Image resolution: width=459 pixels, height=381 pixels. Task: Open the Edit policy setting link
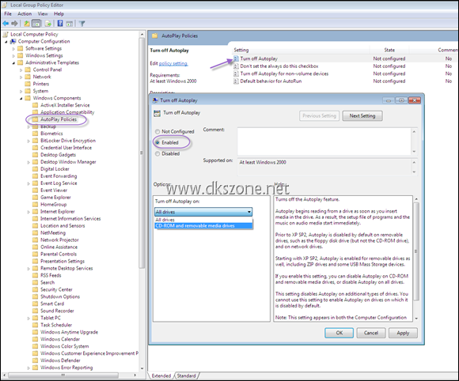click(173, 63)
